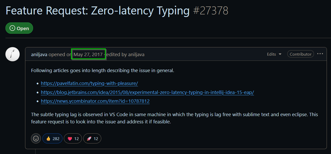
Task: Open the aniljava author profile link
Action: (39, 54)
